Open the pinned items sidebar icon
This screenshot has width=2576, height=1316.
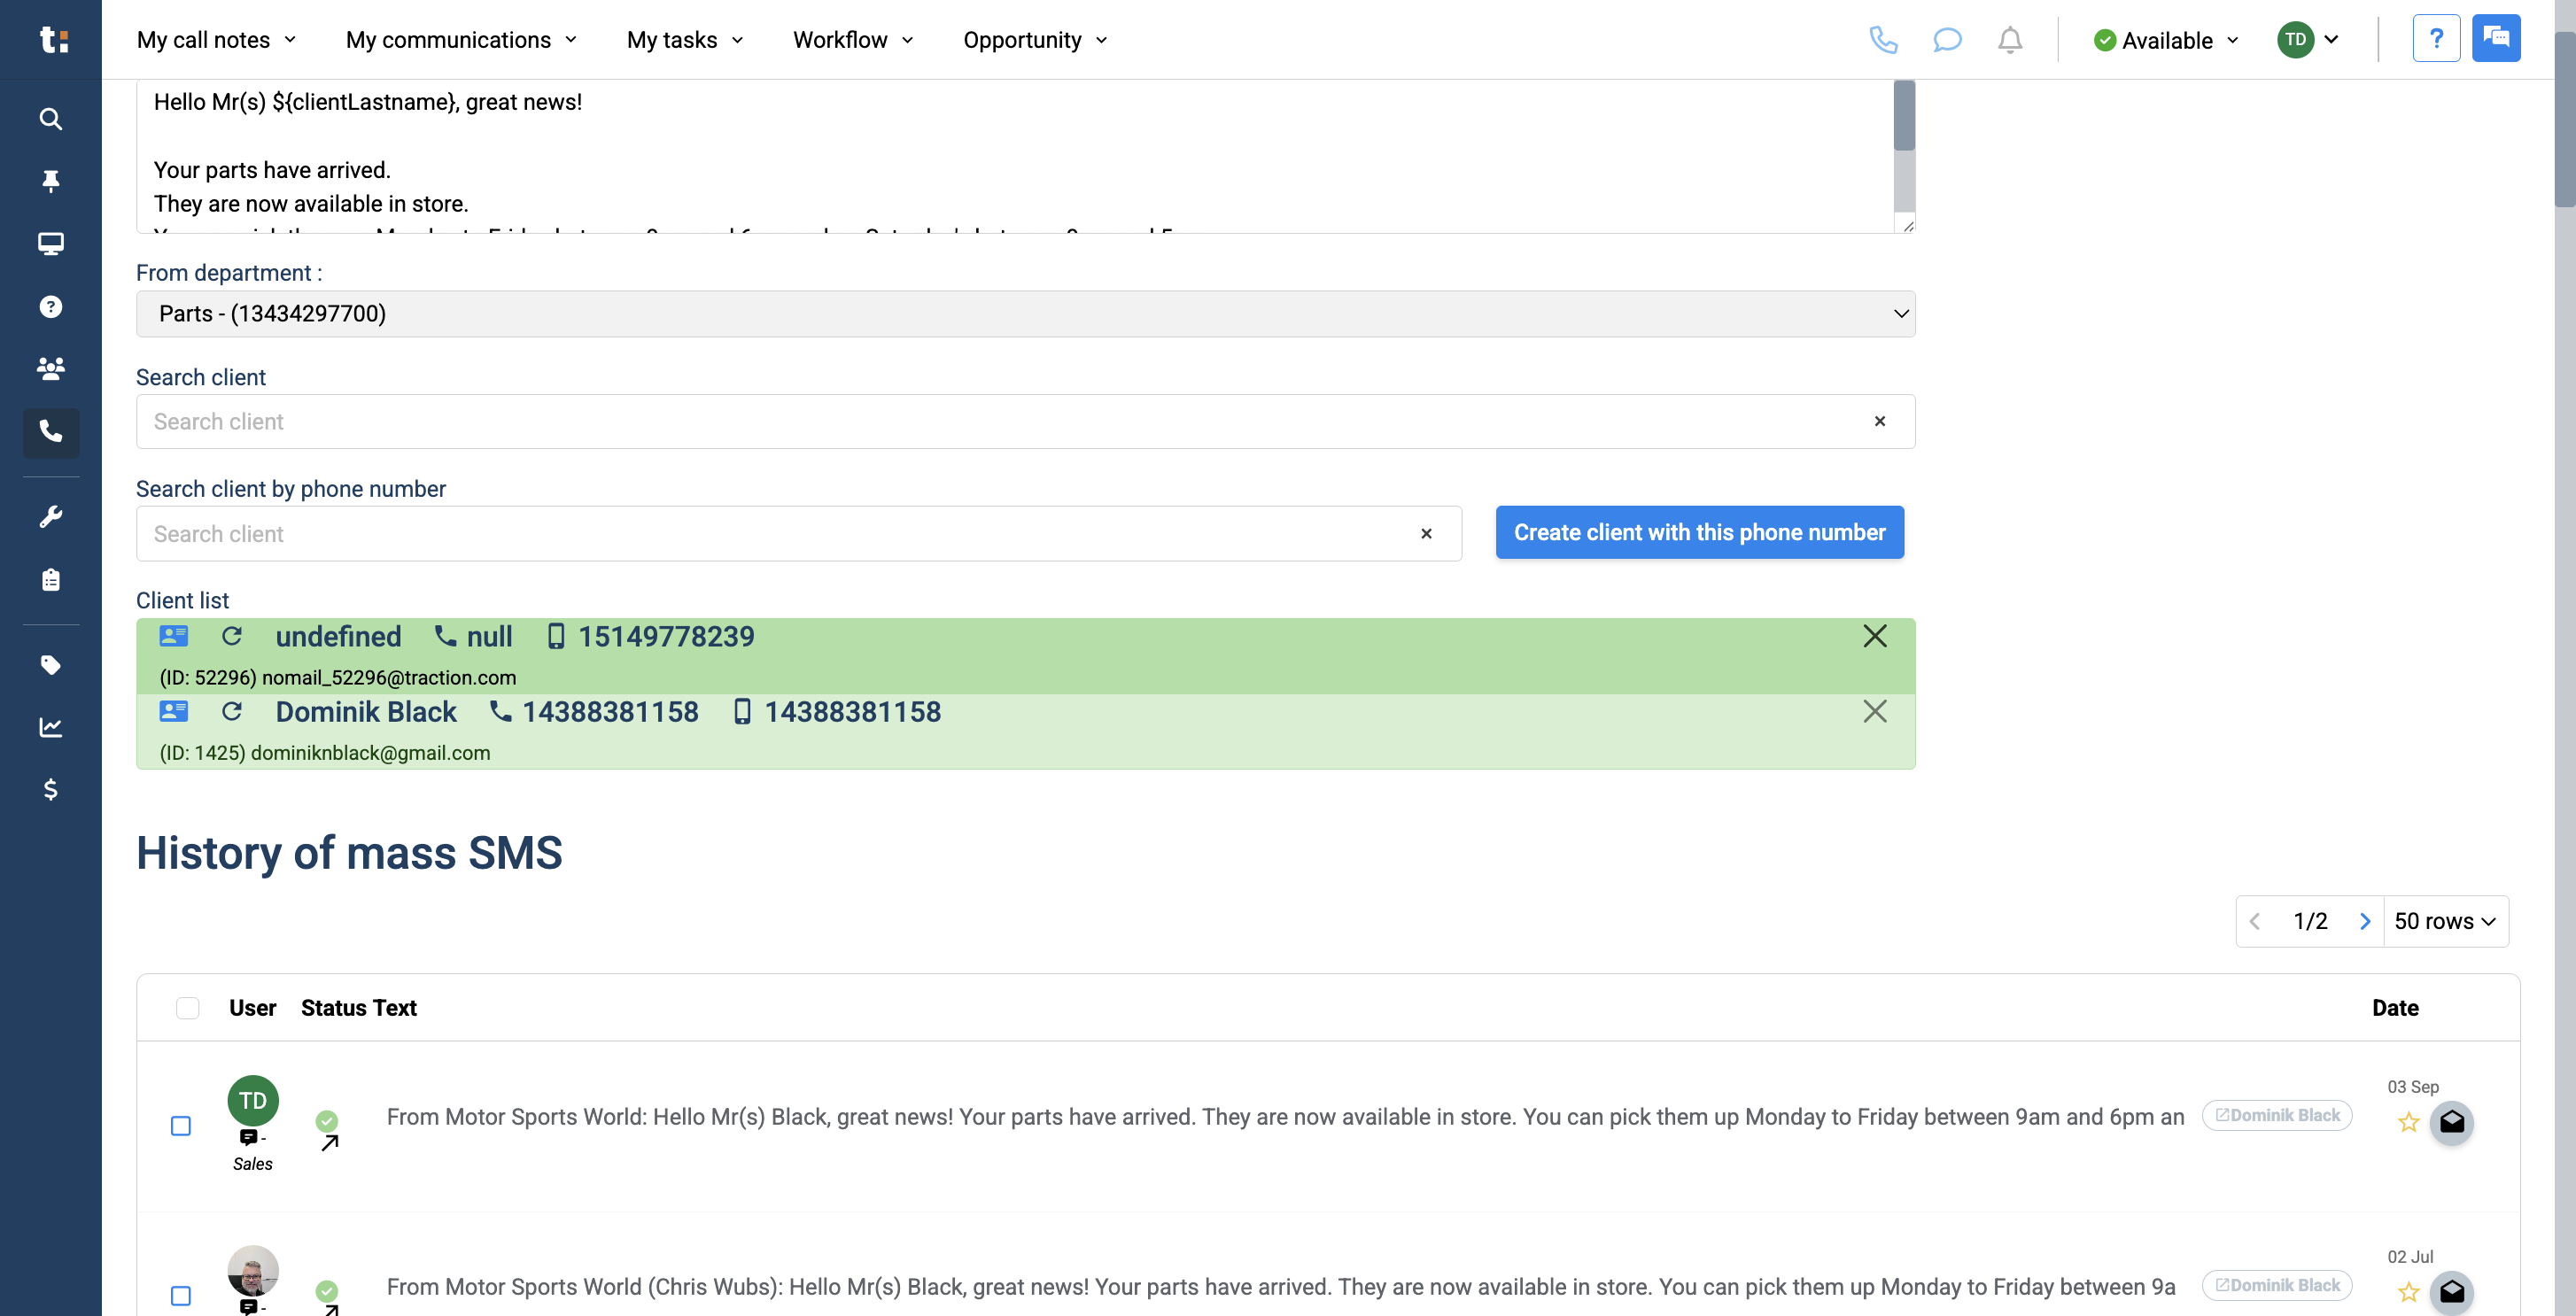[x=50, y=181]
